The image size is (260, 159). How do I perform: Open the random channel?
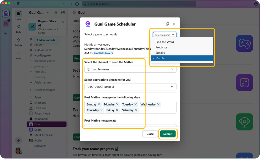pyautogui.click(x=39, y=45)
